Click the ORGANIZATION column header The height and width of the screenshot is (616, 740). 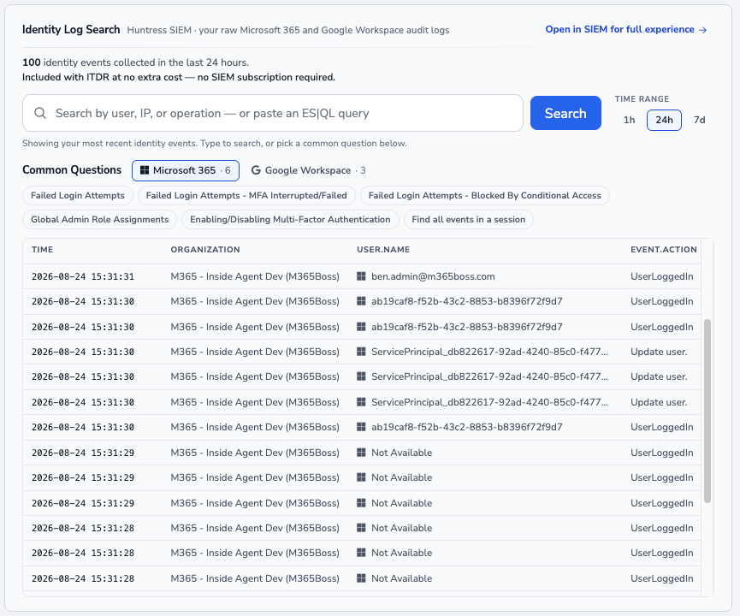click(205, 250)
